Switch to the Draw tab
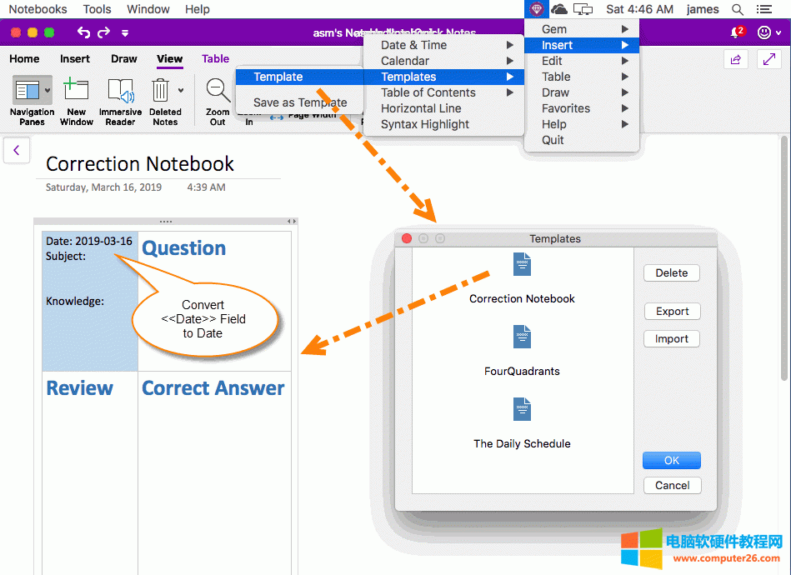 [124, 58]
